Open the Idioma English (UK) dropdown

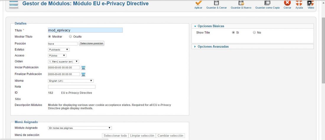click(x=71, y=81)
